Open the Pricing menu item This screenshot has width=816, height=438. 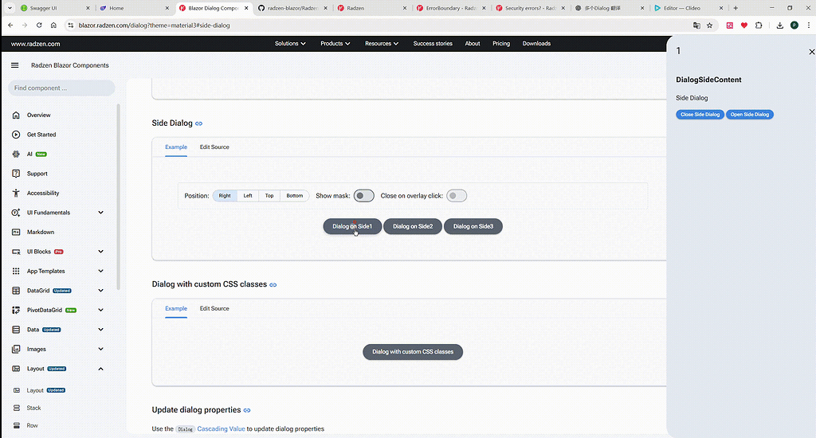501,44
